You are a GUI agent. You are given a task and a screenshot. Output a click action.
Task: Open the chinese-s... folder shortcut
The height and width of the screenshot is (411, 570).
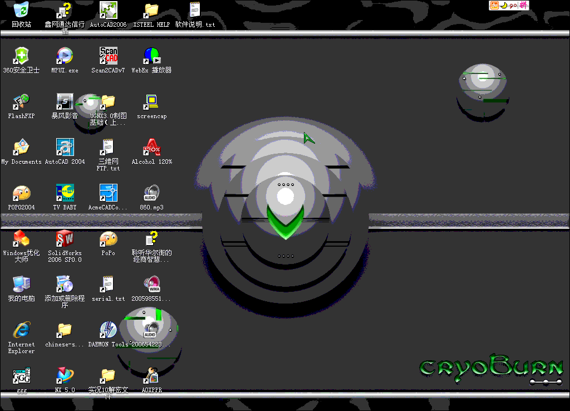pos(65,330)
